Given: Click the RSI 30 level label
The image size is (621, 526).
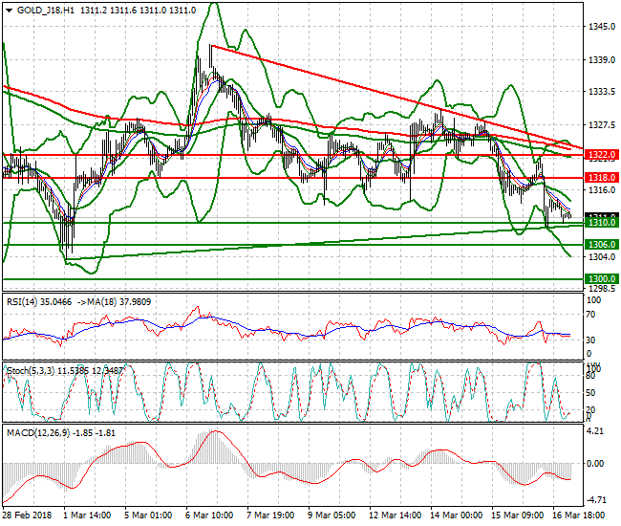Looking at the screenshot, I should click(x=590, y=340).
